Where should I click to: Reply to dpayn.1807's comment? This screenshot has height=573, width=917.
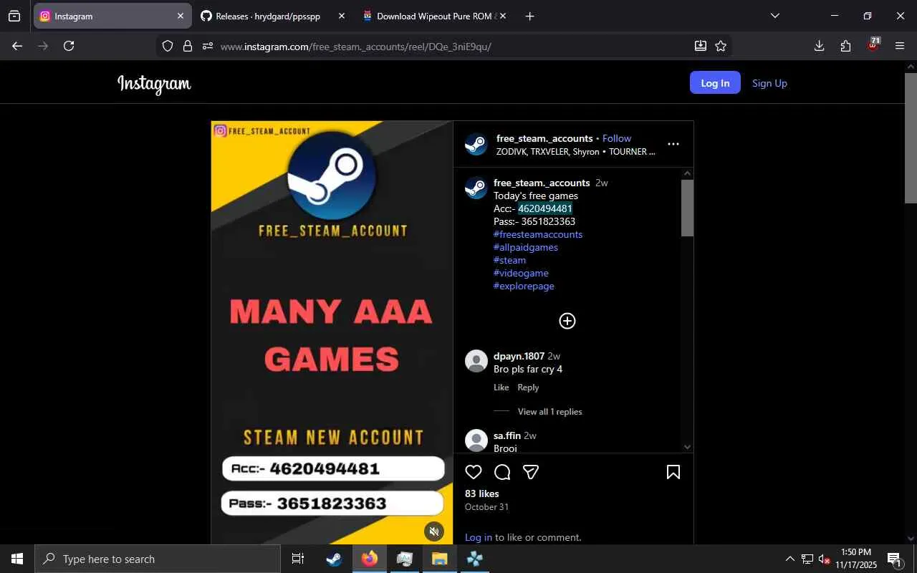(x=528, y=387)
